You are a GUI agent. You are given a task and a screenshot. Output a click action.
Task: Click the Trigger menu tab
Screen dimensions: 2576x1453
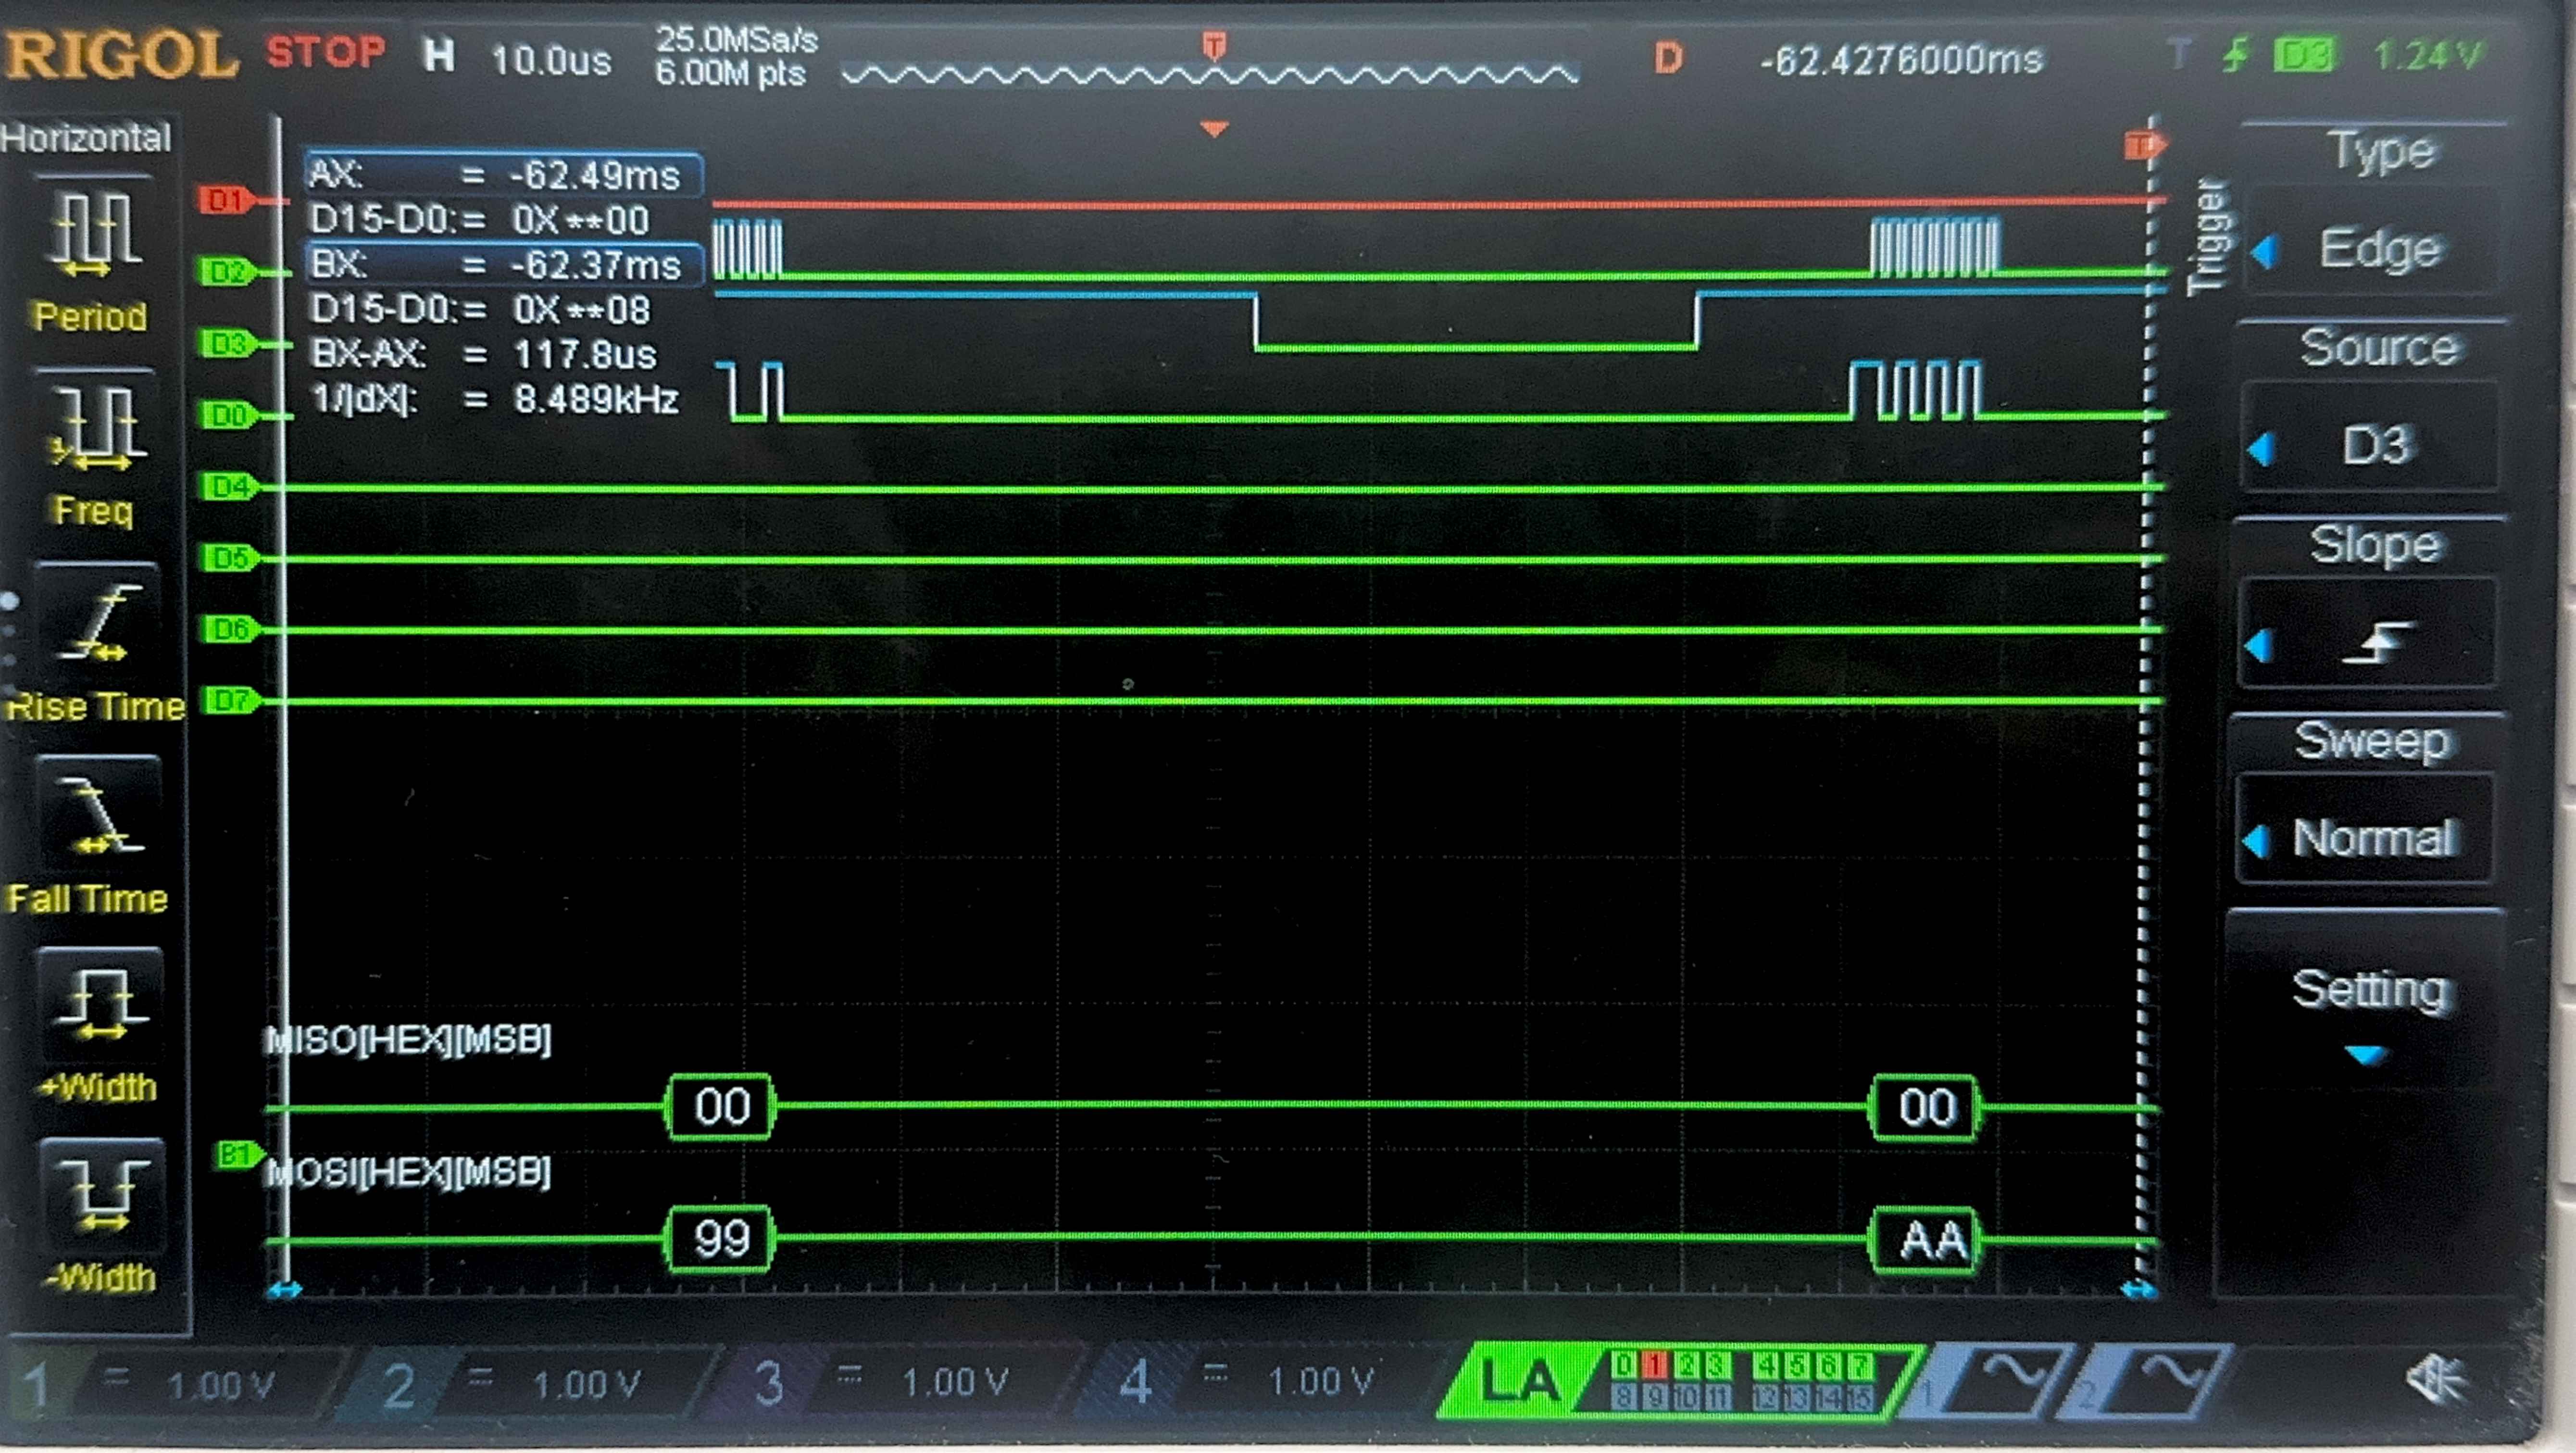(x=2210, y=236)
